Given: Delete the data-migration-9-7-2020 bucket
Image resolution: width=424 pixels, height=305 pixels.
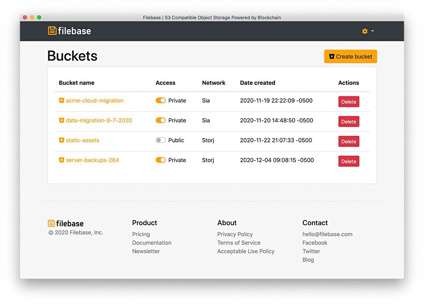Looking at the screenshot, I should [x=349, y=121].
